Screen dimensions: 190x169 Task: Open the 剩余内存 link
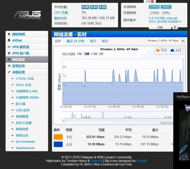click(61, 18)
